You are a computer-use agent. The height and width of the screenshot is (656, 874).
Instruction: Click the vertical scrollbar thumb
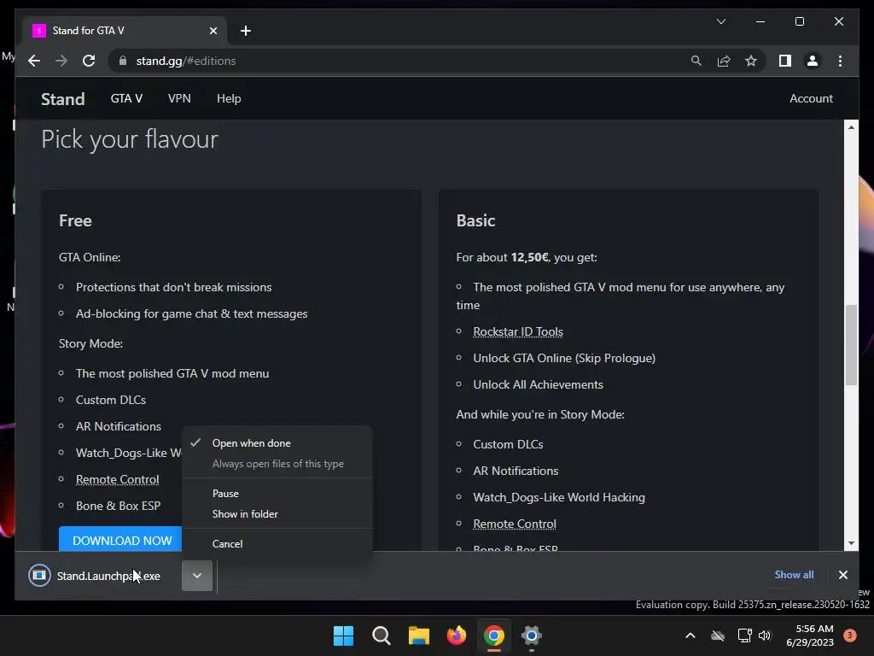[851, 345]
